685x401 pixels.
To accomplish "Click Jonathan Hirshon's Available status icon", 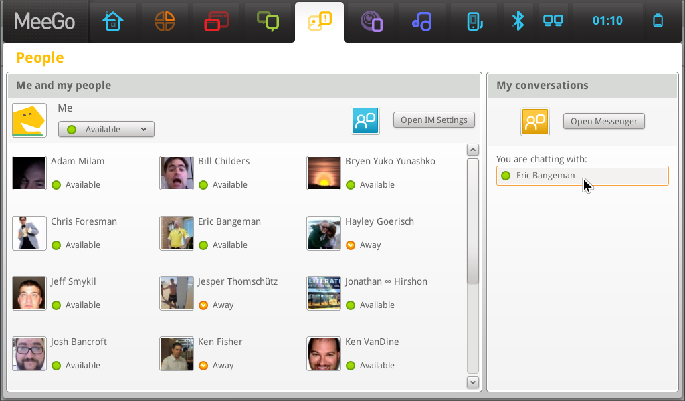I will coord(351,305).
